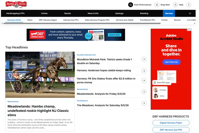Click the Shop Now cart icon
Viewport: 199px width, 133px height.
coord(157,5)
